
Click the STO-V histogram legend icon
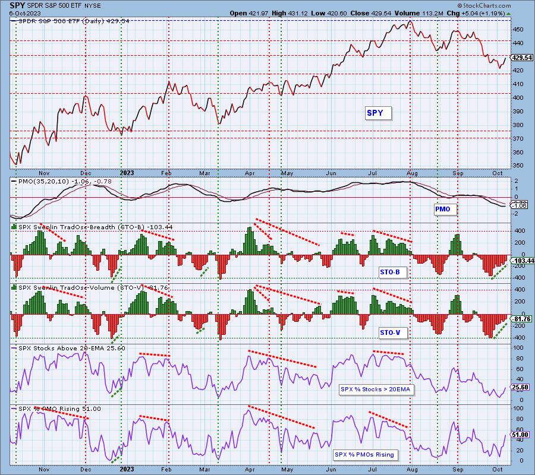(14, 287)
